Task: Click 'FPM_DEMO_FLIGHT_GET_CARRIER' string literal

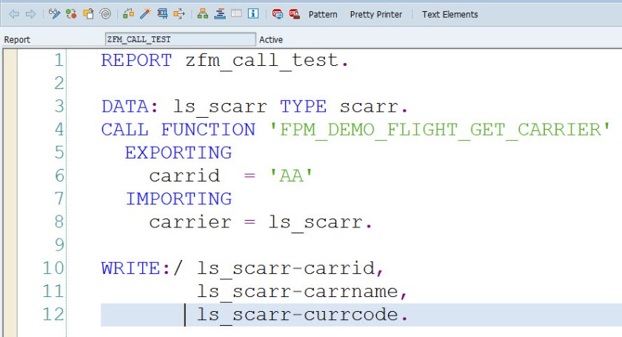Action: point(438,130)
